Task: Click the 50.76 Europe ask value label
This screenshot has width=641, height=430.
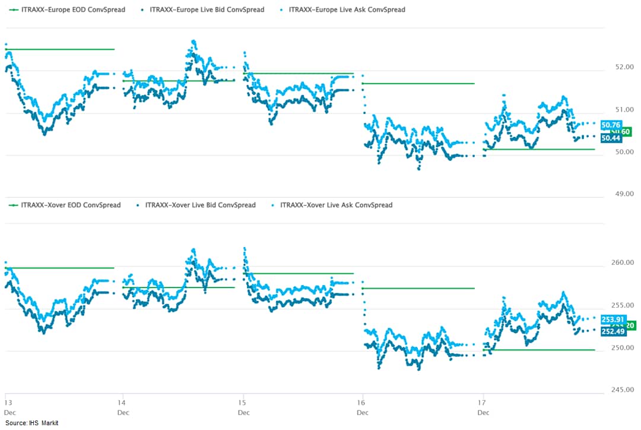Action: (x=610, y=125)
